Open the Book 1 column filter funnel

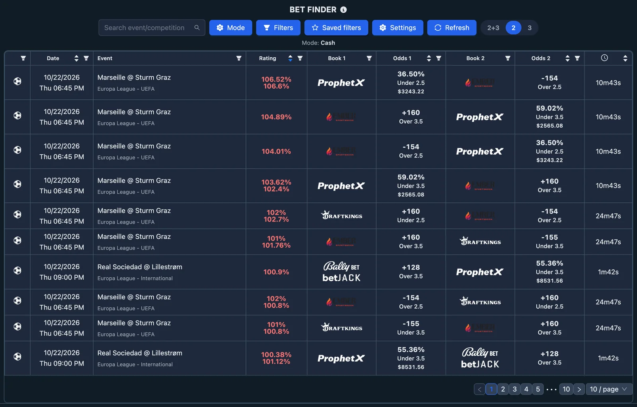[369, 58]
